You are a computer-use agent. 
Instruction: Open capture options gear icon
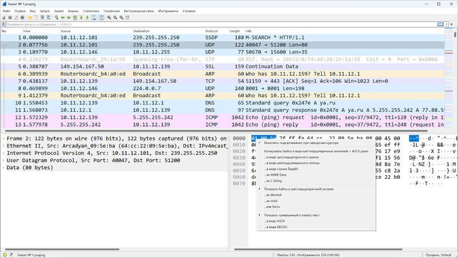pyautogui.click(x=22, y=18)
